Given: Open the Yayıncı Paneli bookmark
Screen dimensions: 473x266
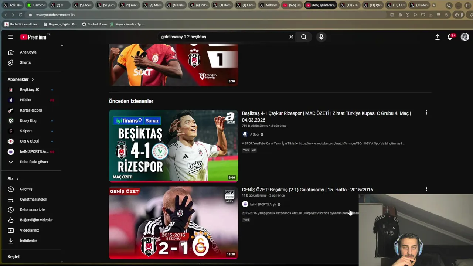Looking at the screenshot, I should [127, 24].
